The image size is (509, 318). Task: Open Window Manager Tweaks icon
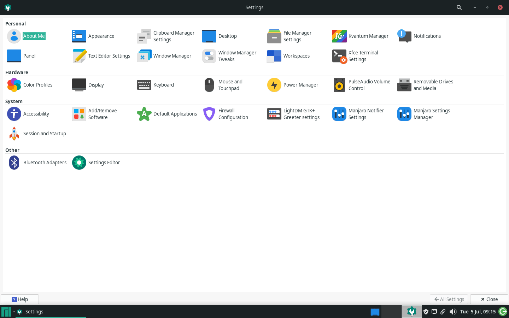[209, 56]
